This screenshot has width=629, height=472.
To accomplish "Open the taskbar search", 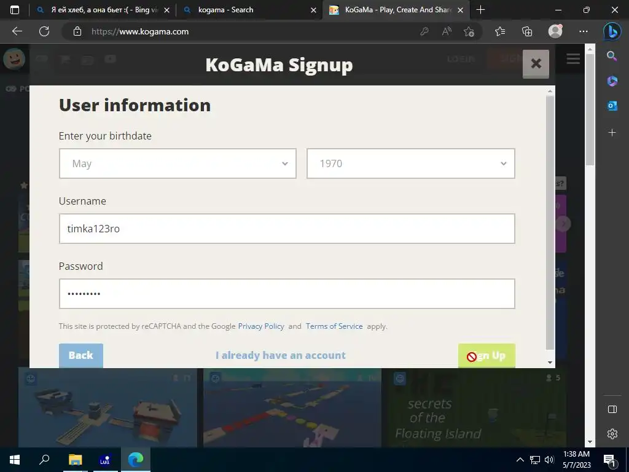I will [x=44, y=460].
